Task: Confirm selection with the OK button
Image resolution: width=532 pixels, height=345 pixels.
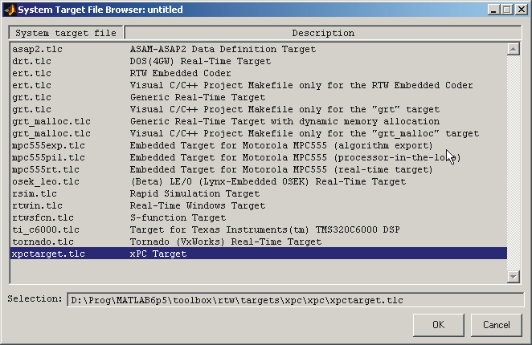Action: point(438,325)
